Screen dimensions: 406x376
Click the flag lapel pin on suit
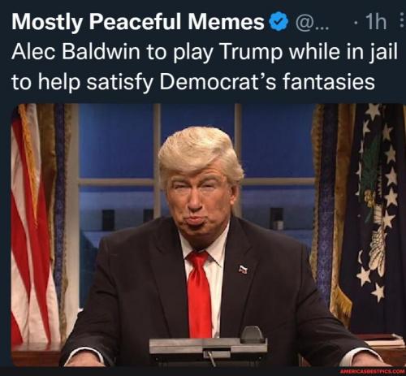[243, 269]
